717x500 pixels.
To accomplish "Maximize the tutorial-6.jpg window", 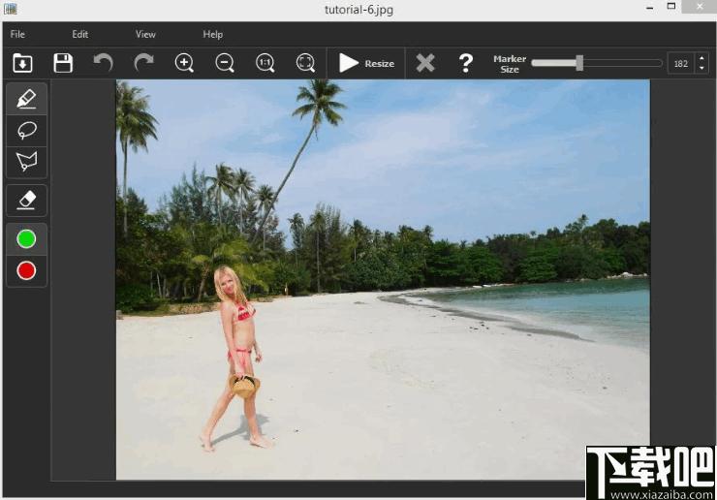I will (671, 7).
